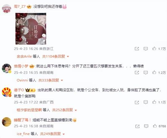Share the comment posted from 广西
This screenshot has width=167, height=138.
[137, 102]
